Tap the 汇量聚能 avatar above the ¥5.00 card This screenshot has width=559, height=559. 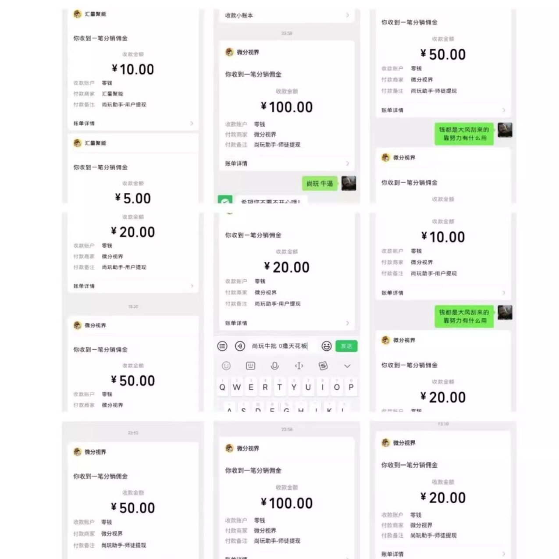click(x=78, y=143)
